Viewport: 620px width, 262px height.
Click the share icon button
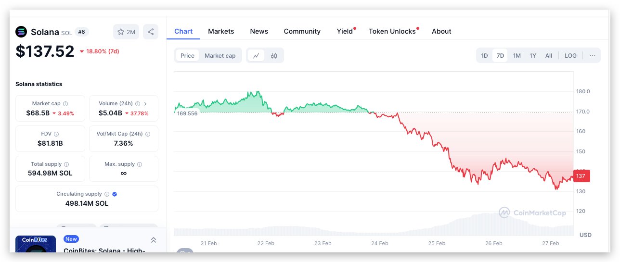pos(151,32)
